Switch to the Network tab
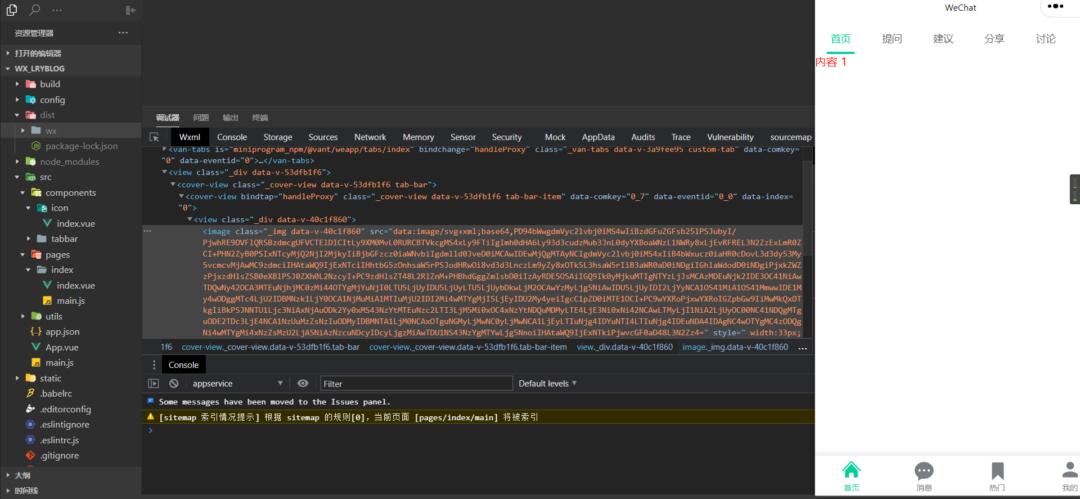 pos(370,137)
